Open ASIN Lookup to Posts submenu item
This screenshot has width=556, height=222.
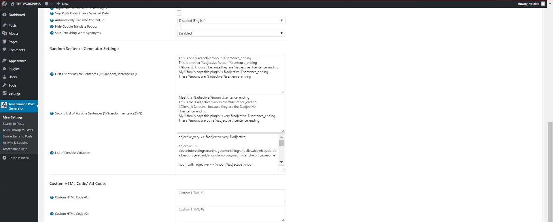18,130
